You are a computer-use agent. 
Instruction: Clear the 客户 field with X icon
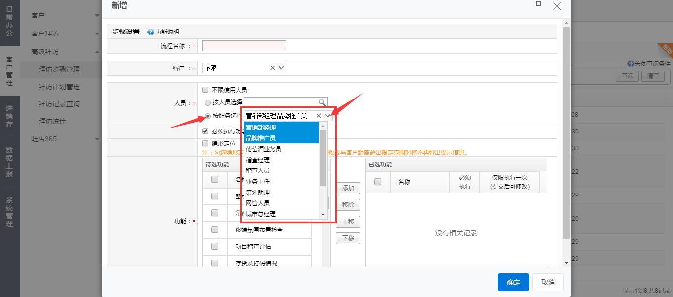click(x=273, y=68)
